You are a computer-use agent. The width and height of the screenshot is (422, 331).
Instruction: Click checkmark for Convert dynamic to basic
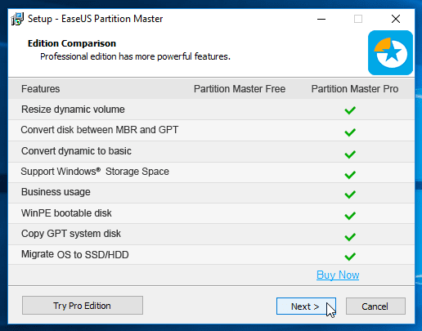pos(350,154)
